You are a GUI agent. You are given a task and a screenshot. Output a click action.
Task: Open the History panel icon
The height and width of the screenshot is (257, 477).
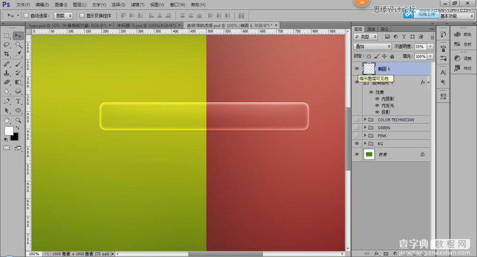[443, 35]
